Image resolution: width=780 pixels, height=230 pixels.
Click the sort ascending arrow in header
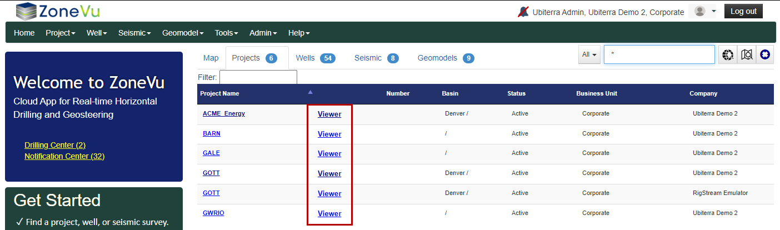click(x=311, y=92)
